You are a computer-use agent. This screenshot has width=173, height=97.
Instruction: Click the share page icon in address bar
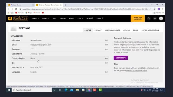coord(151,9)
